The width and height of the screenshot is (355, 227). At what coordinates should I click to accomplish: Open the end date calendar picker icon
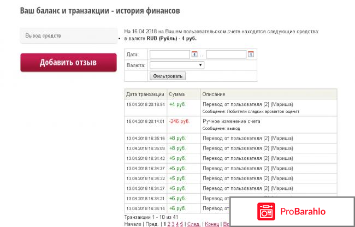point(251,54)
